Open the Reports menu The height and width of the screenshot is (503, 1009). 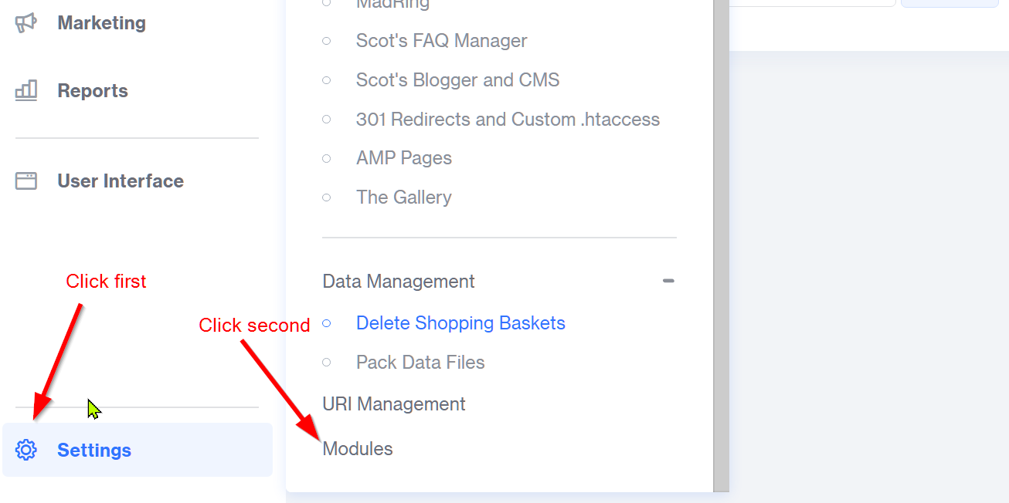click(93, 91)
